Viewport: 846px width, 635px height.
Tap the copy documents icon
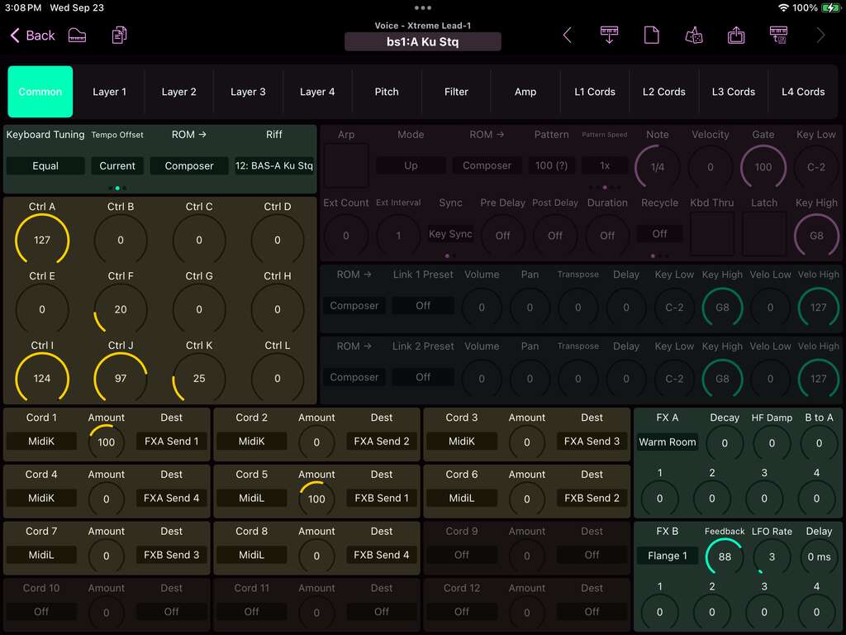[119, 36]
